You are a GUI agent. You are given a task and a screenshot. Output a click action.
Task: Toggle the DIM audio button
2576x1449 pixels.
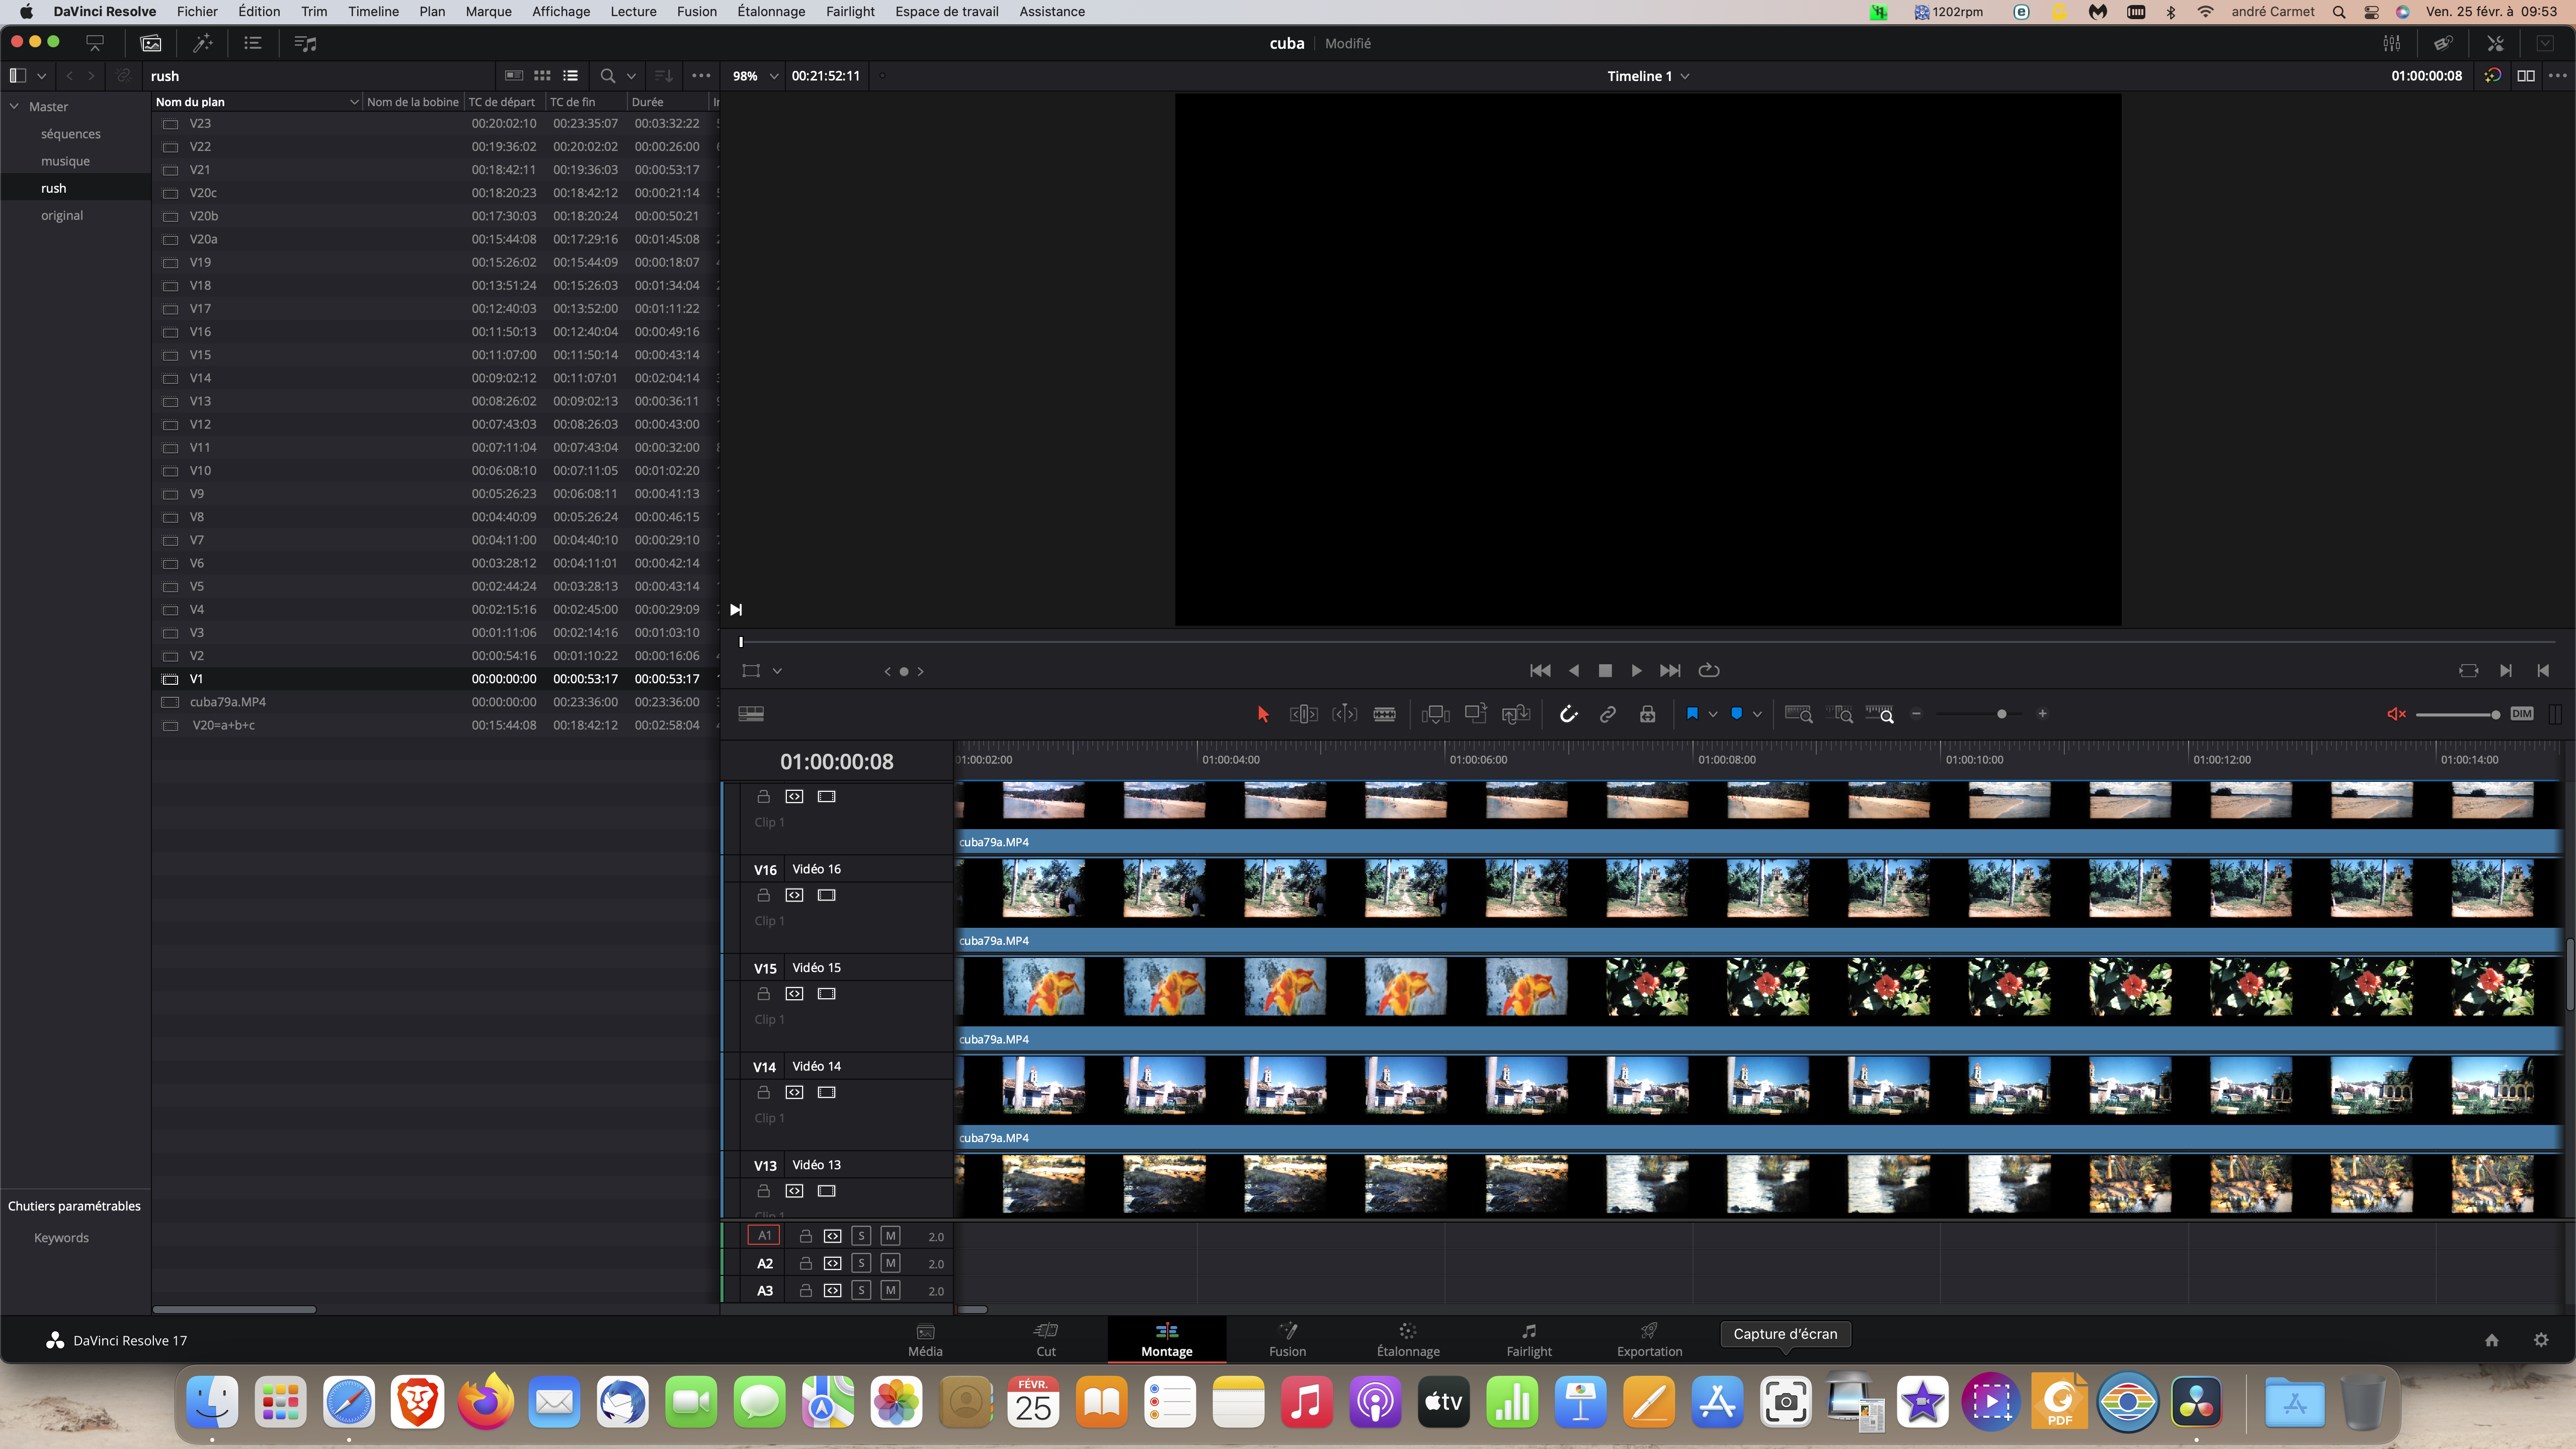[2522, 714]
